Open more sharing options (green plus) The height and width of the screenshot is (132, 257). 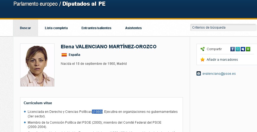pyautogui.click(x=248, y=49)
